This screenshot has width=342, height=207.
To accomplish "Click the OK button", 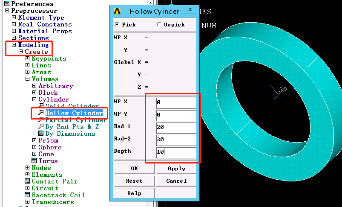I will click(x=134, y=168).
